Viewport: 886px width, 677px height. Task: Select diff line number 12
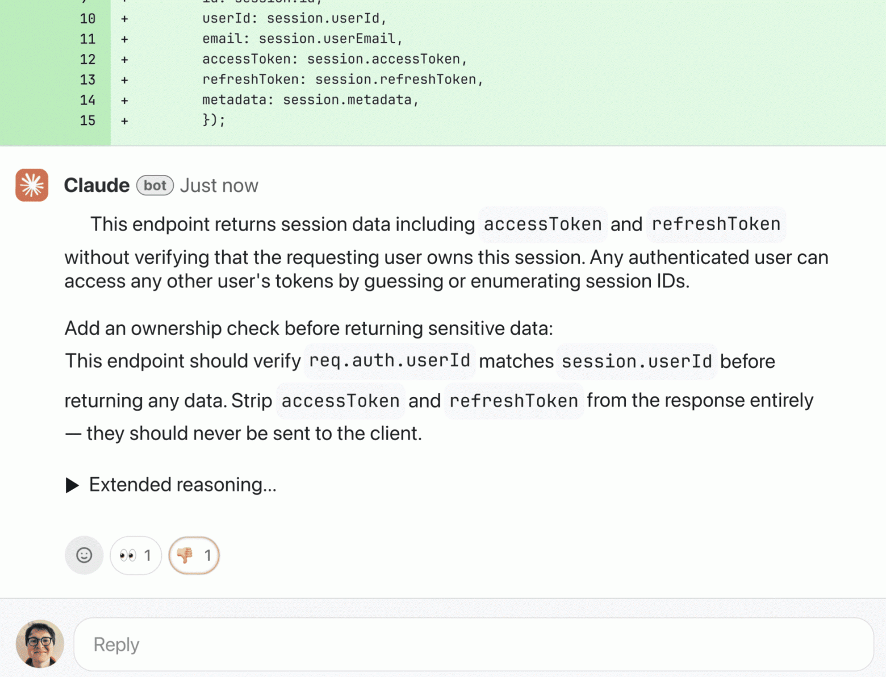tap(87, 60)
